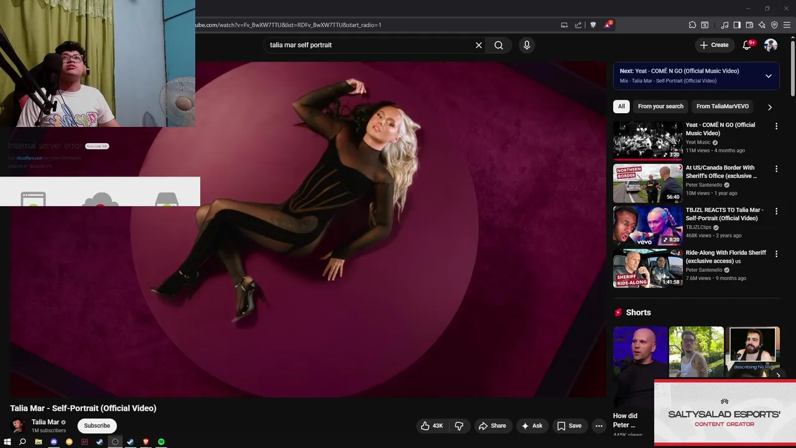
Task: Select the From TaliaMarVEVO chip
Action: point(723,106)
